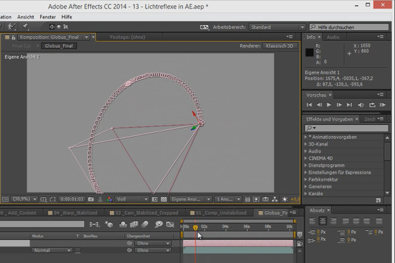Expand the Animationsvorgaben category
395x263 pixels.
(306, 137)
